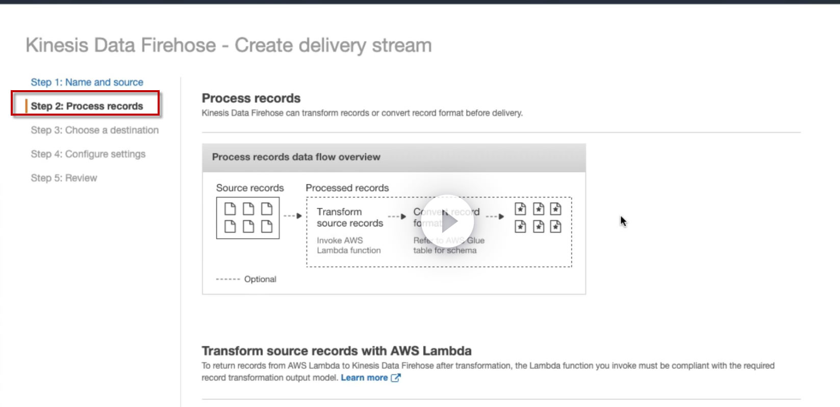Click the Optional legend label
The width and height of the screenshot is (840, 407).
click(260, 279)
